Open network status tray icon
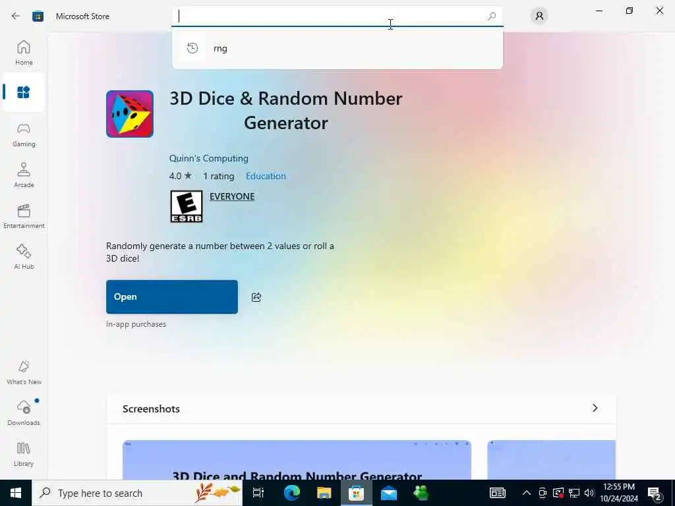The height and width of the screenshot is (506, 675). pos(574,493)
